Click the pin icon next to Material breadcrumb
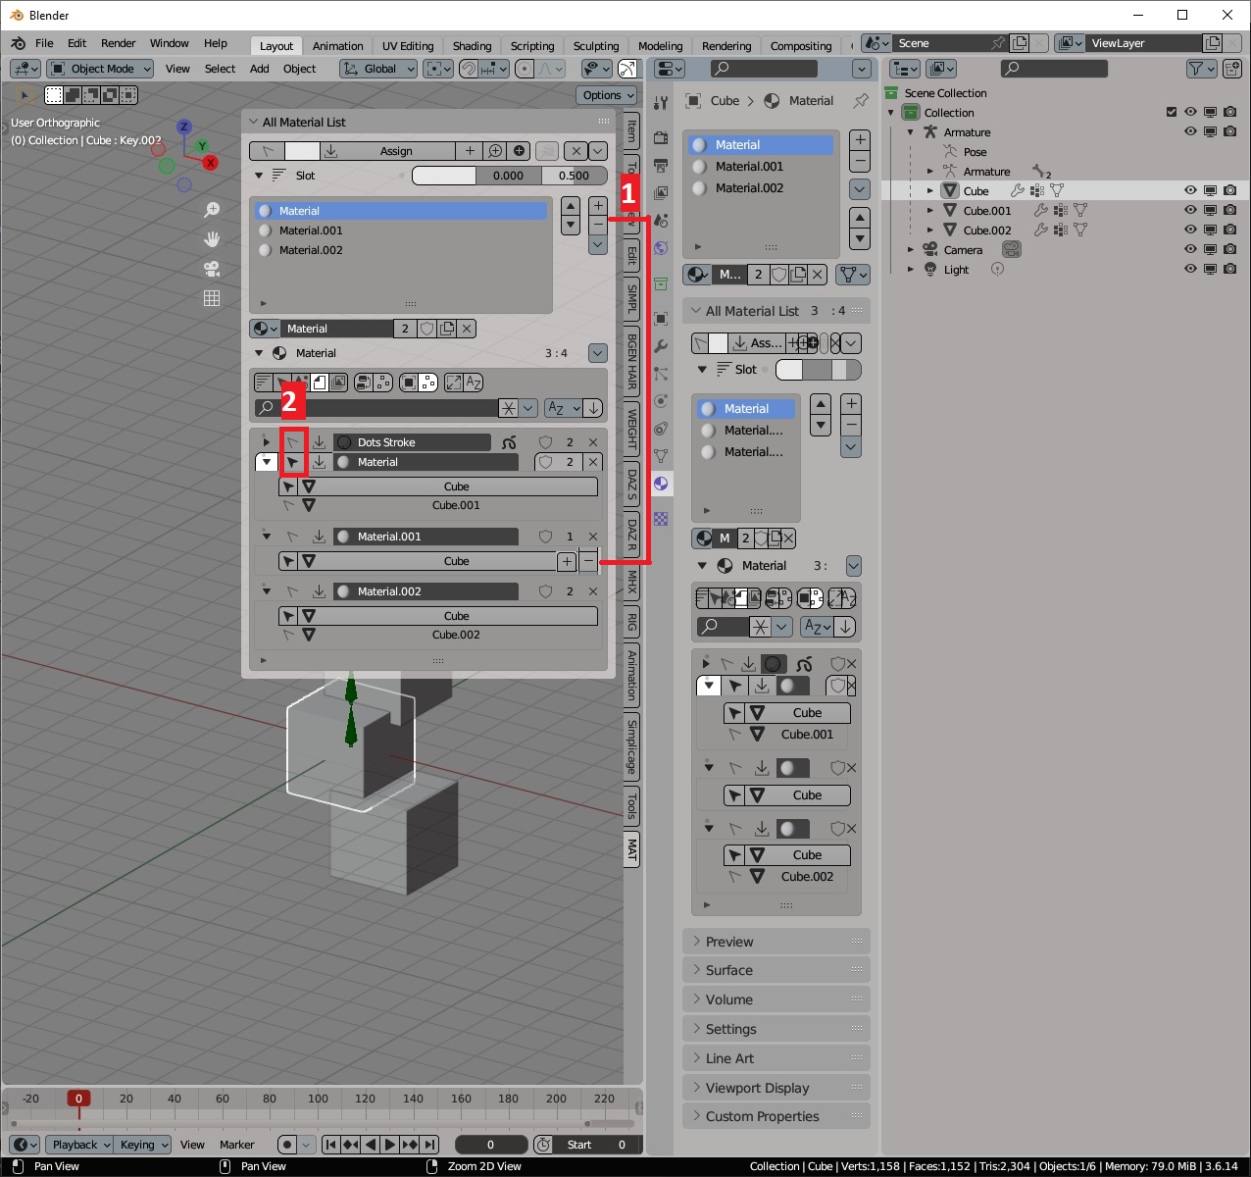This screenshot has width=1251, height=1177. [861, 100]
